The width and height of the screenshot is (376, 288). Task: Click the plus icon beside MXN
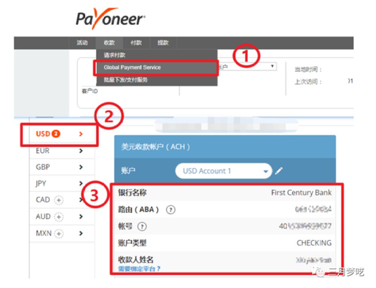[x=59, y=233]
